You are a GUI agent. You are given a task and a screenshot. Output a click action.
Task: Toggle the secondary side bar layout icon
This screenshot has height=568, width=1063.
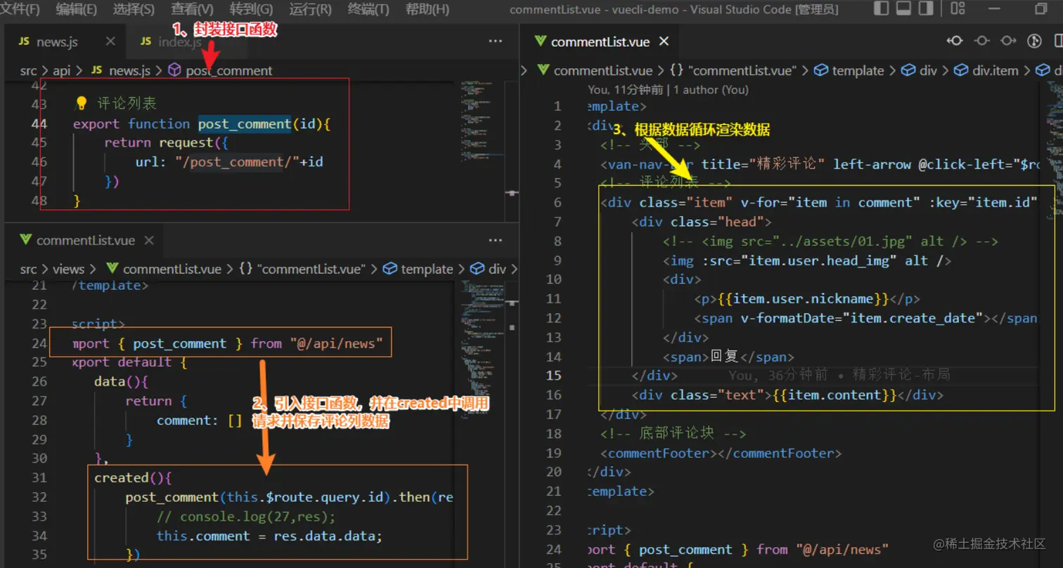[926, 8]
